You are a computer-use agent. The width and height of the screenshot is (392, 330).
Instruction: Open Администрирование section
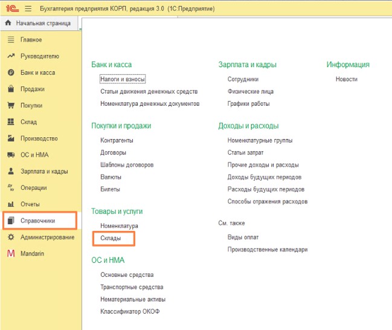(48, 237)
